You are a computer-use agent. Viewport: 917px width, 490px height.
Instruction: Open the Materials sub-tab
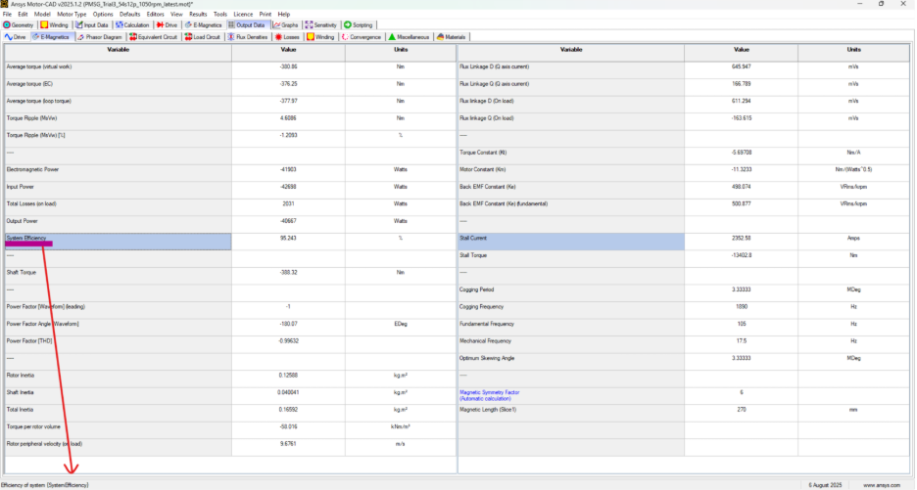(452, 36)
